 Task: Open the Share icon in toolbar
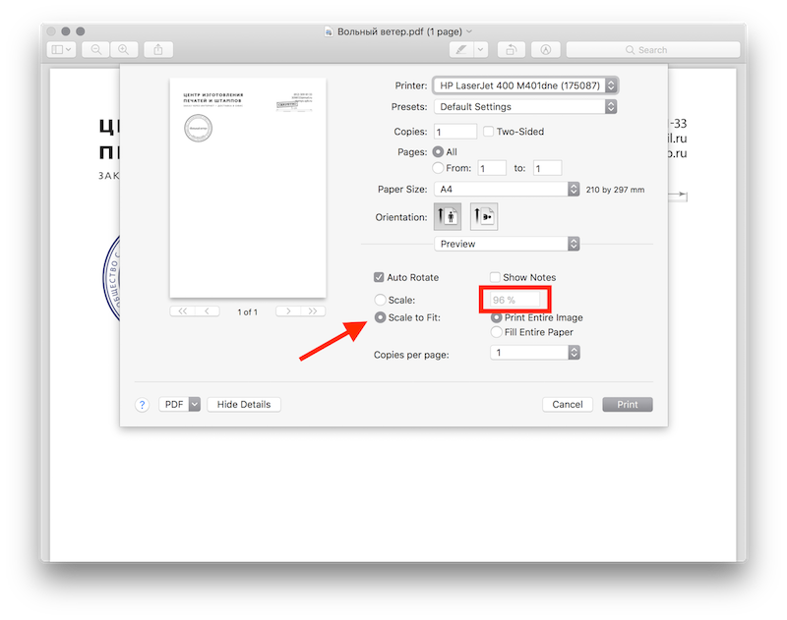(x=158, y=49)
